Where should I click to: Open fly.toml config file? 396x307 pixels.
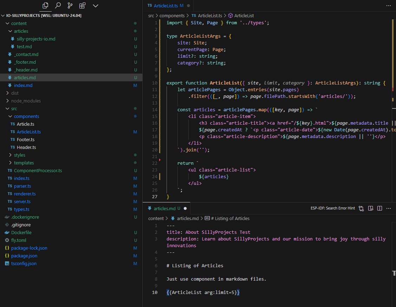coord(71,240)
